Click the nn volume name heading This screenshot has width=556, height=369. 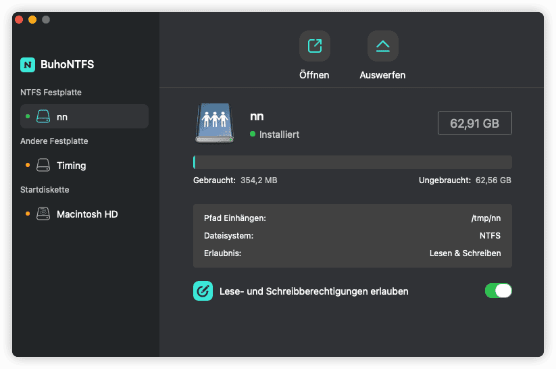[x=257, y=116]
